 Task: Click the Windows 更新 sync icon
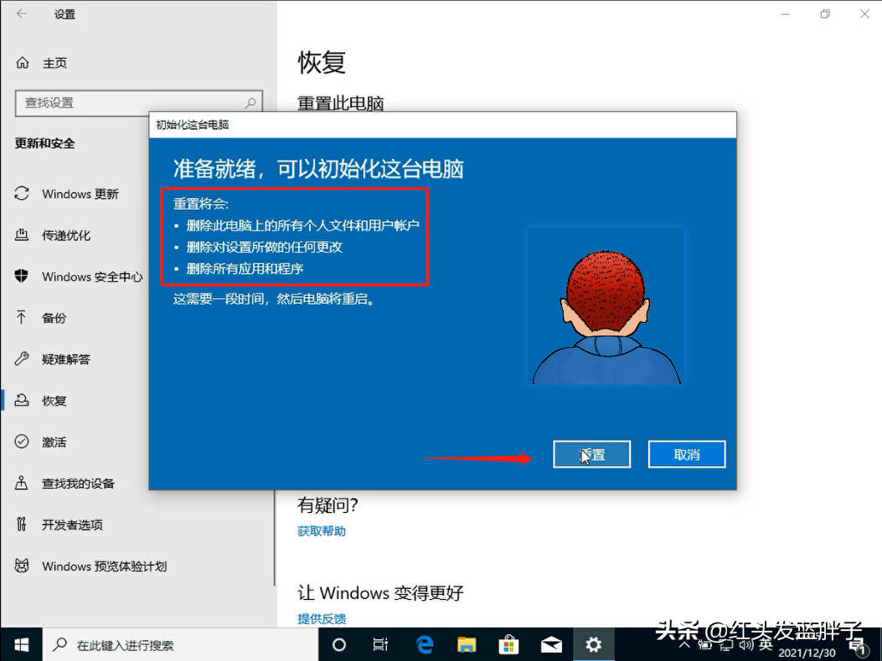pos(22,193)
